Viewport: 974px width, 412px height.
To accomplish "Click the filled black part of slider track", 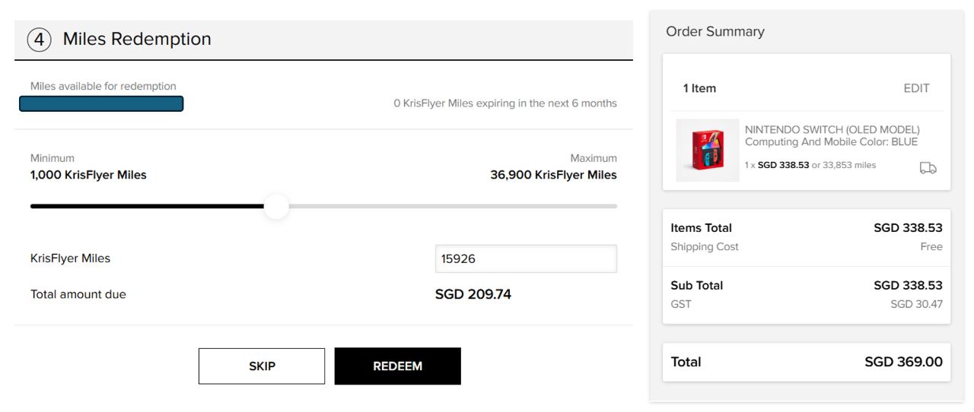I will point(145,206).
